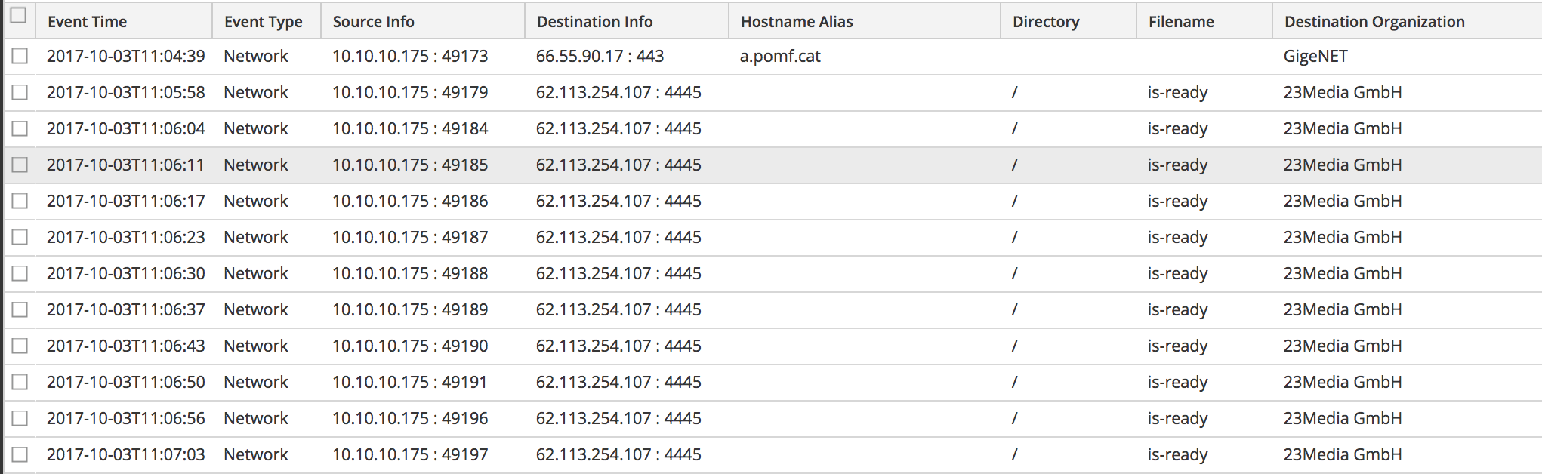Click Destination Organization column header
1542x474 pixels.
click(1374, 22)
